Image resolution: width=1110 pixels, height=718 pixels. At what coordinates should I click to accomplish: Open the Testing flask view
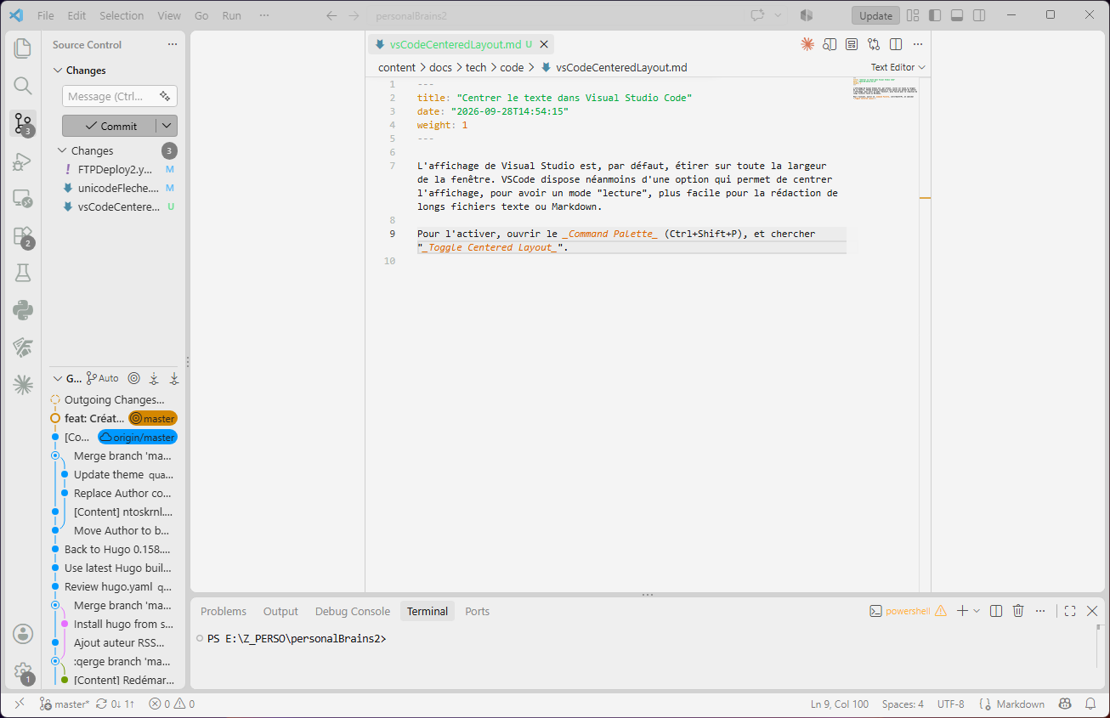click(x=23, y=273)
